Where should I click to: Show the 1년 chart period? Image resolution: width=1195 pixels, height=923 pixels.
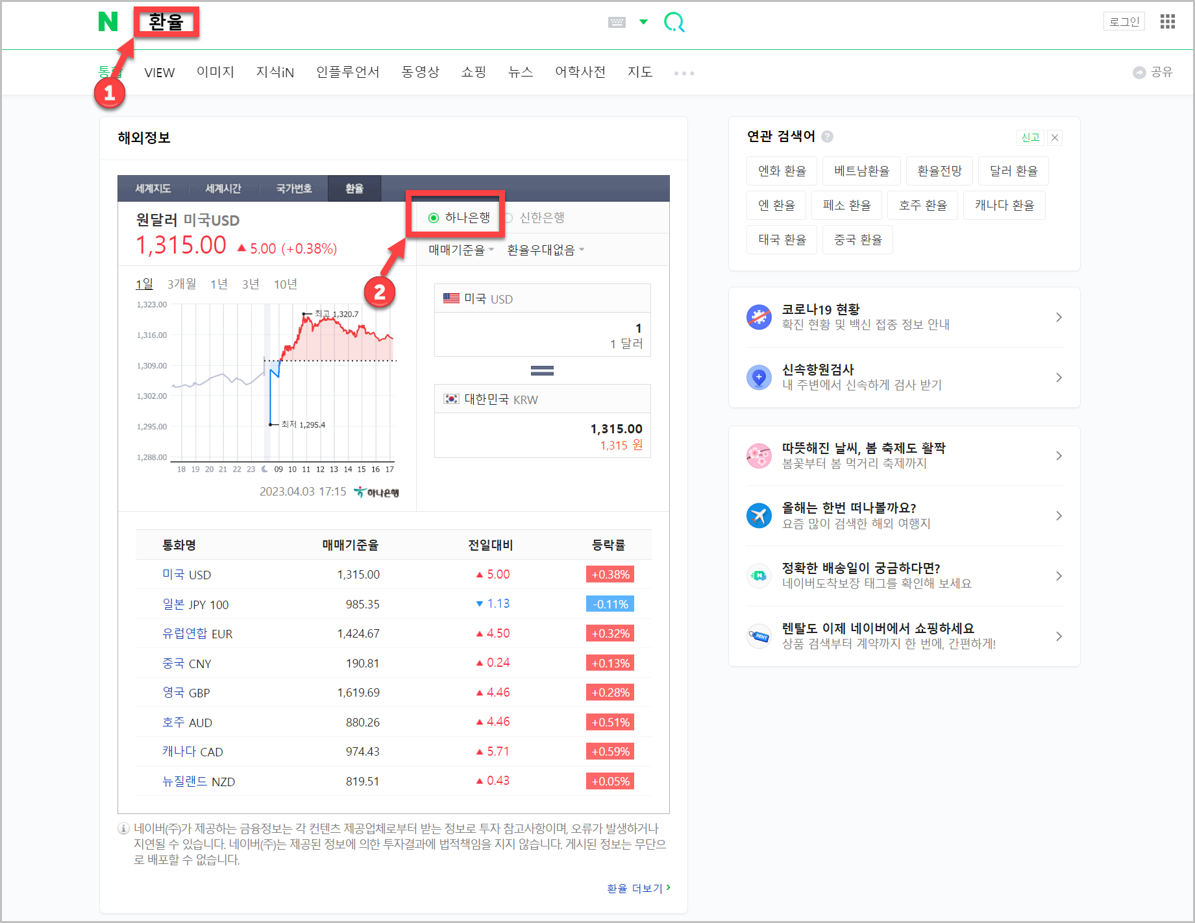(x=219, y=284)
